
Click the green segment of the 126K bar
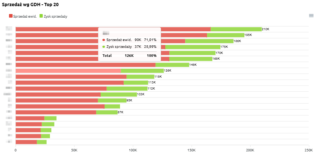(x=142, y=71)
